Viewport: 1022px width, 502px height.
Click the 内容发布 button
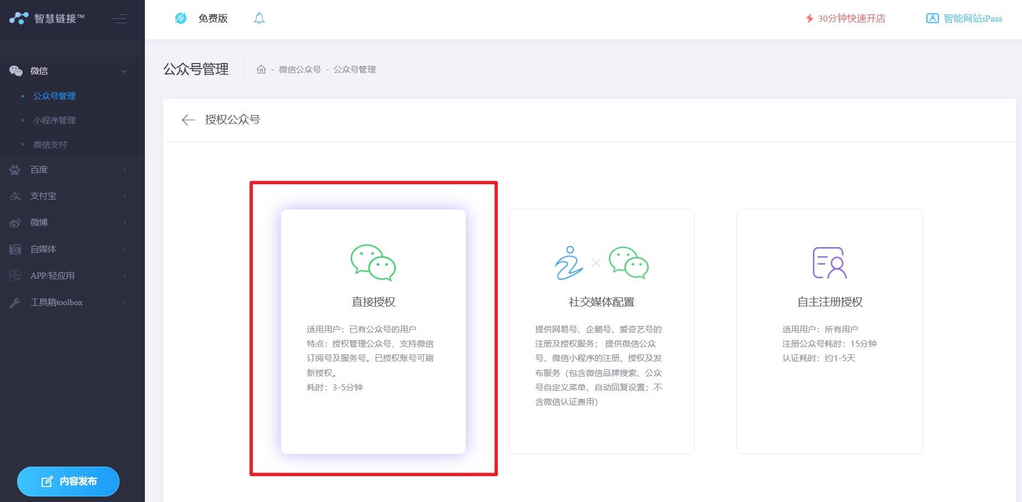[x=68, y=482]
